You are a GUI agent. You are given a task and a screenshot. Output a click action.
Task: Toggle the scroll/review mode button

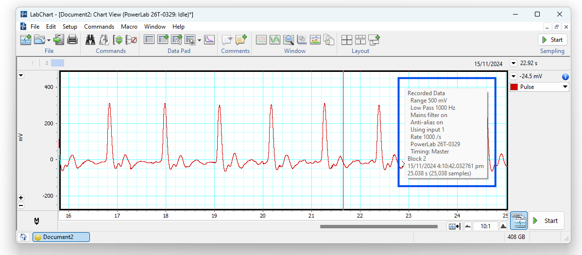(453, 226)
